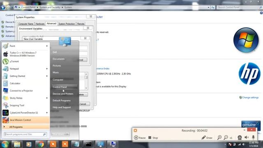Open media player taskbar icon

click(x=29, y=144)
